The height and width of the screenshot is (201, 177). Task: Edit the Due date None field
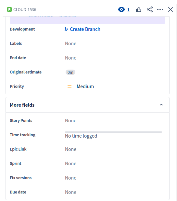(71, 192)
